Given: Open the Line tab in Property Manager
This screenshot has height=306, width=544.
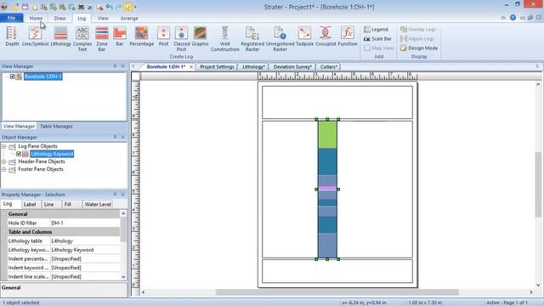Looking at the screenshot, I should coord(48,204).
